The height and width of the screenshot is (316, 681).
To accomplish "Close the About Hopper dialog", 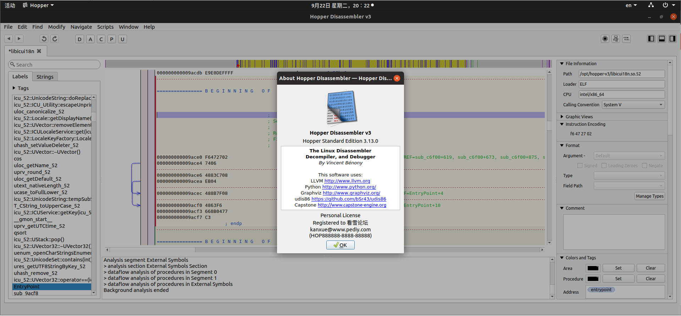I will pos(397,78).
